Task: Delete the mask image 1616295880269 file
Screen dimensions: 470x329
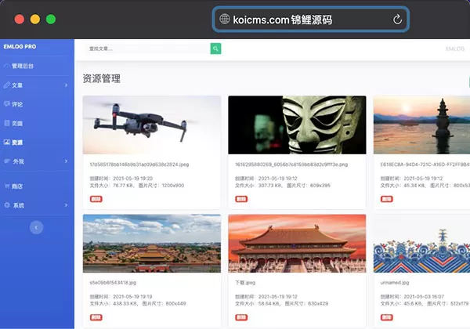Action: (241, 199)
